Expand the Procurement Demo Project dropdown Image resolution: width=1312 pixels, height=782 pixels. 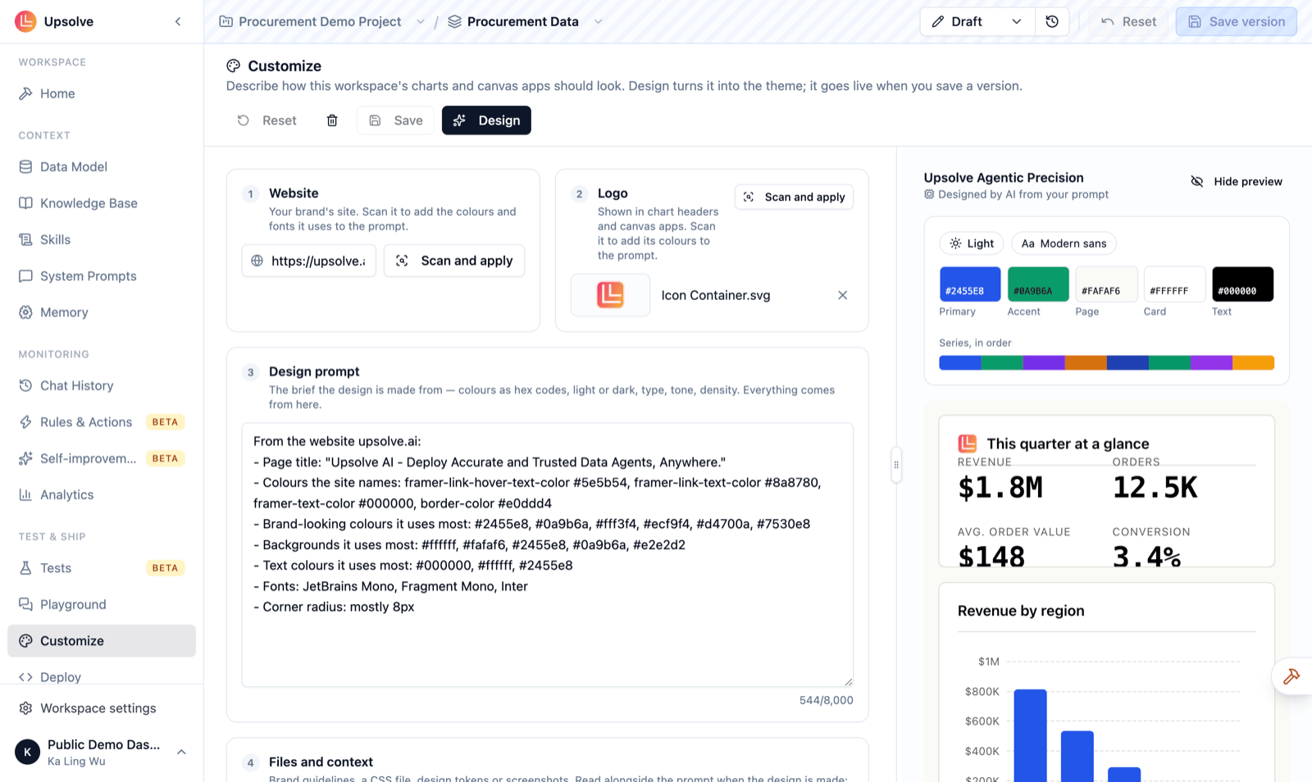click(x=420, y=21)
